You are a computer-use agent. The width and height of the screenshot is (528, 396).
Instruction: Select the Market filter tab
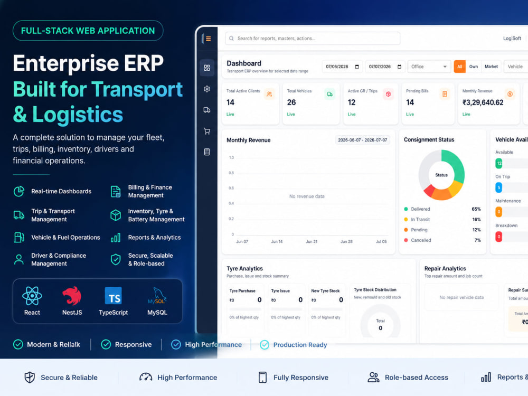tap(491, 67)
